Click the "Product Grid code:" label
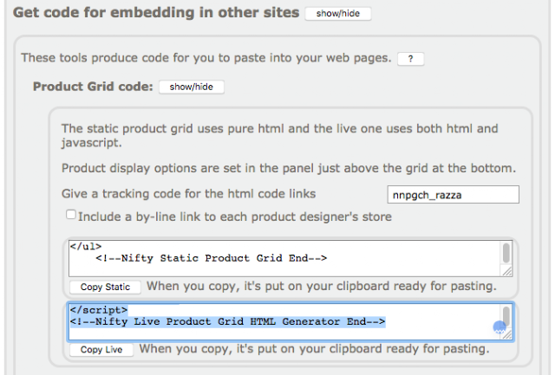Image resolution: width=555 pixels, height=375 pixels. point(93,87)
